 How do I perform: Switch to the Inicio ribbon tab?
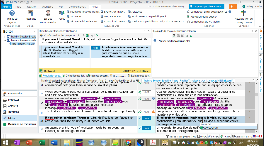point(18,6)
